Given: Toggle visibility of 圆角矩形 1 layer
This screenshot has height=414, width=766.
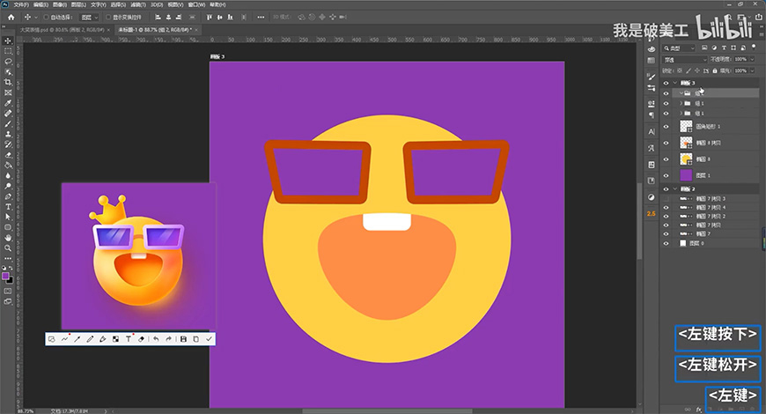Looking at the screenshot, I should click(666, 127).
